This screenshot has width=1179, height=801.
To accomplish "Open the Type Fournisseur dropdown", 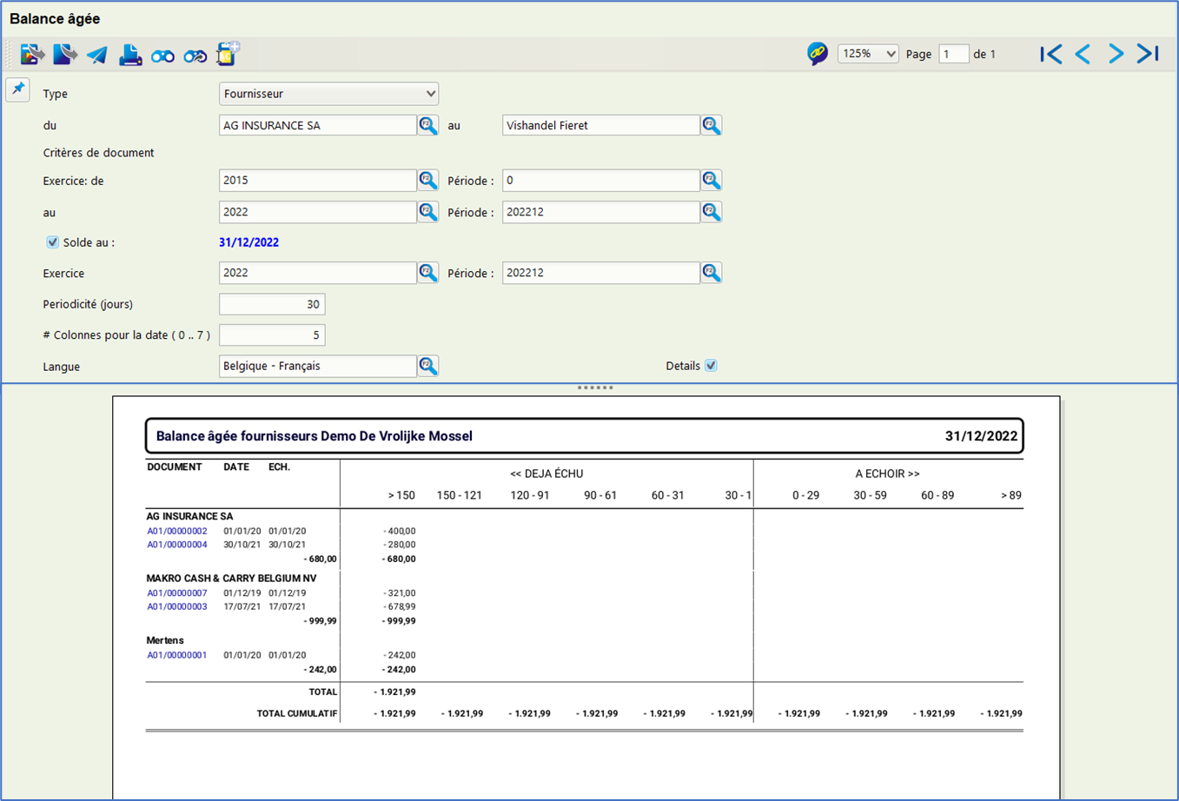I will [328, 94].
